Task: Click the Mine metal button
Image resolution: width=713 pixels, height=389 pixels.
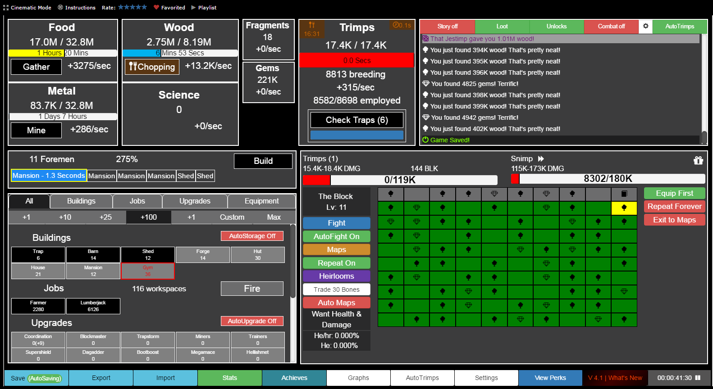Action: click(x=36, y=131)
